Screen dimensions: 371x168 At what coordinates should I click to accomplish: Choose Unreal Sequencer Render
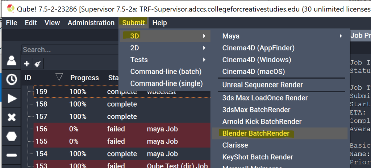click(262, 85)
